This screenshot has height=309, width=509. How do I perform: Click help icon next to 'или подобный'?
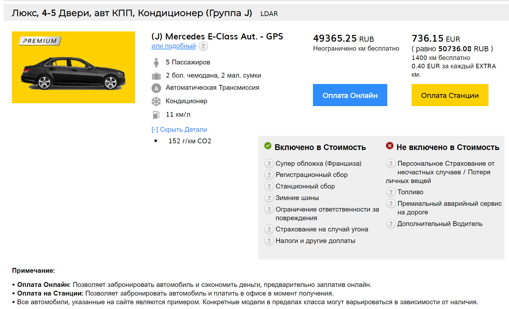point(203,46)
